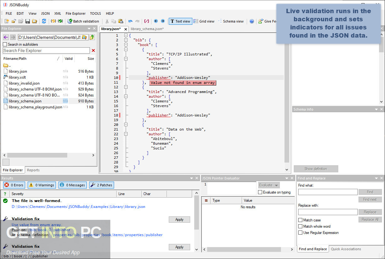Enable Search in subfolders checkbox
This screenshot has height=259, width=385.
pos(5,44)
